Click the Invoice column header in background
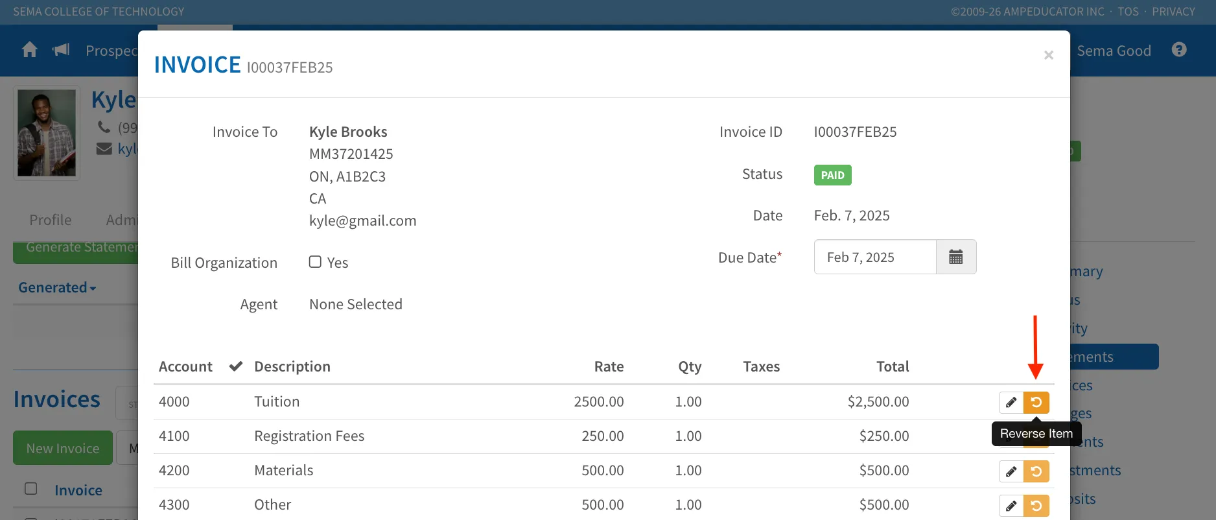The image size is (1216, 520). tap(78, 490)
